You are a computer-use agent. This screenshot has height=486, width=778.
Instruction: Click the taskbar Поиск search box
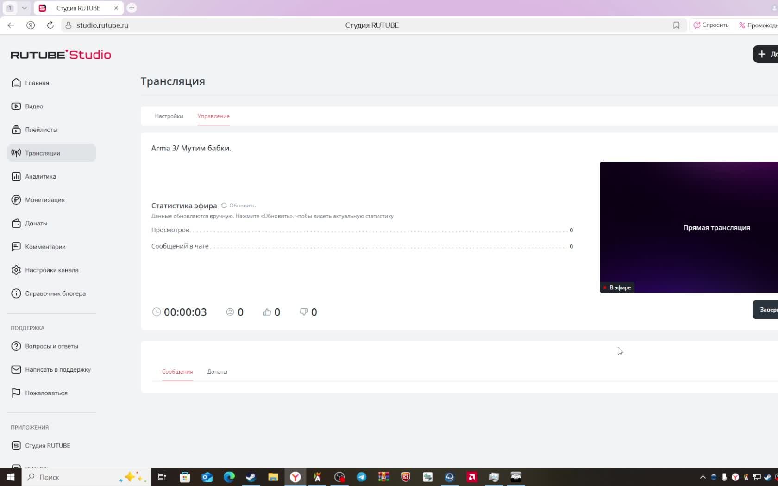click(x=86, y=477)
